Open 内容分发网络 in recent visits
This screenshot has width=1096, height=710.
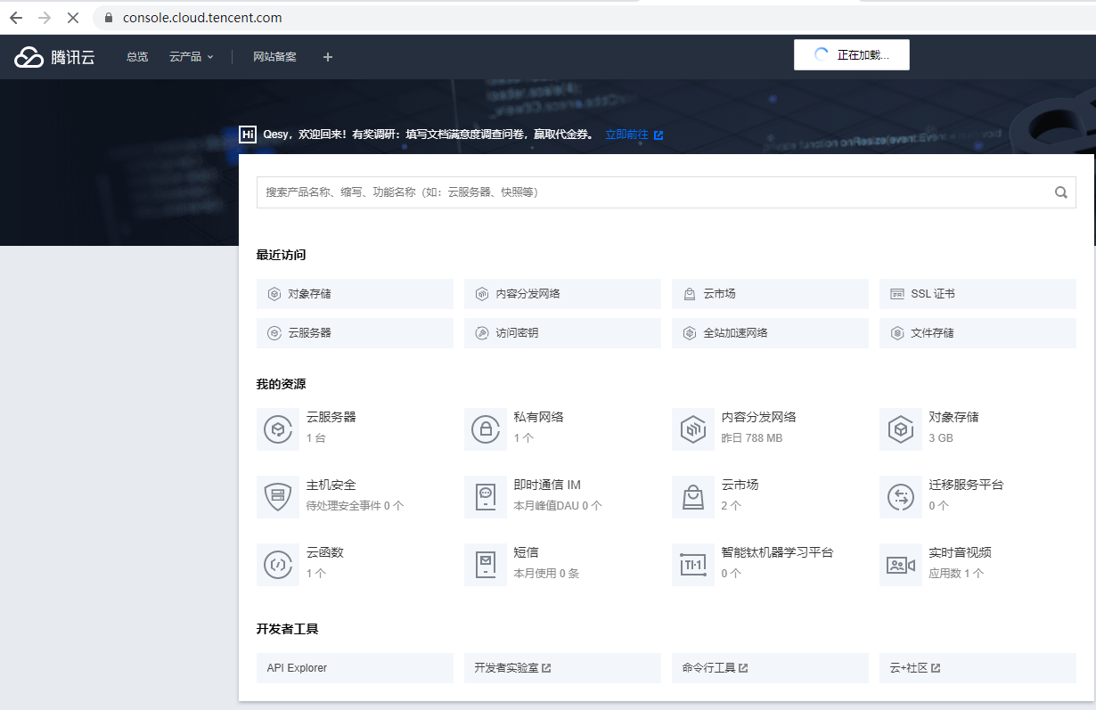pos(562,294)
